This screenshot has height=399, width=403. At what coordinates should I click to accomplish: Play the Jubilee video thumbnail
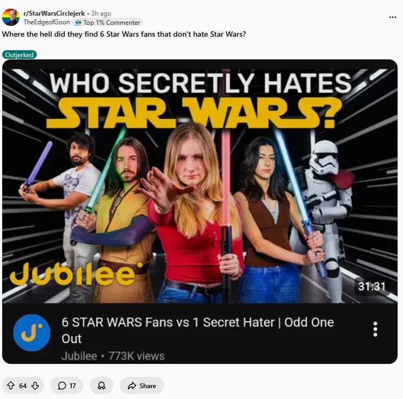click(x=200, y=181)
